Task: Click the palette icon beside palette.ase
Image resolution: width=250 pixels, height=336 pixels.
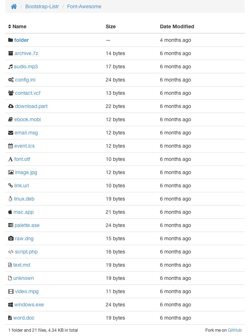Action: 10,225
